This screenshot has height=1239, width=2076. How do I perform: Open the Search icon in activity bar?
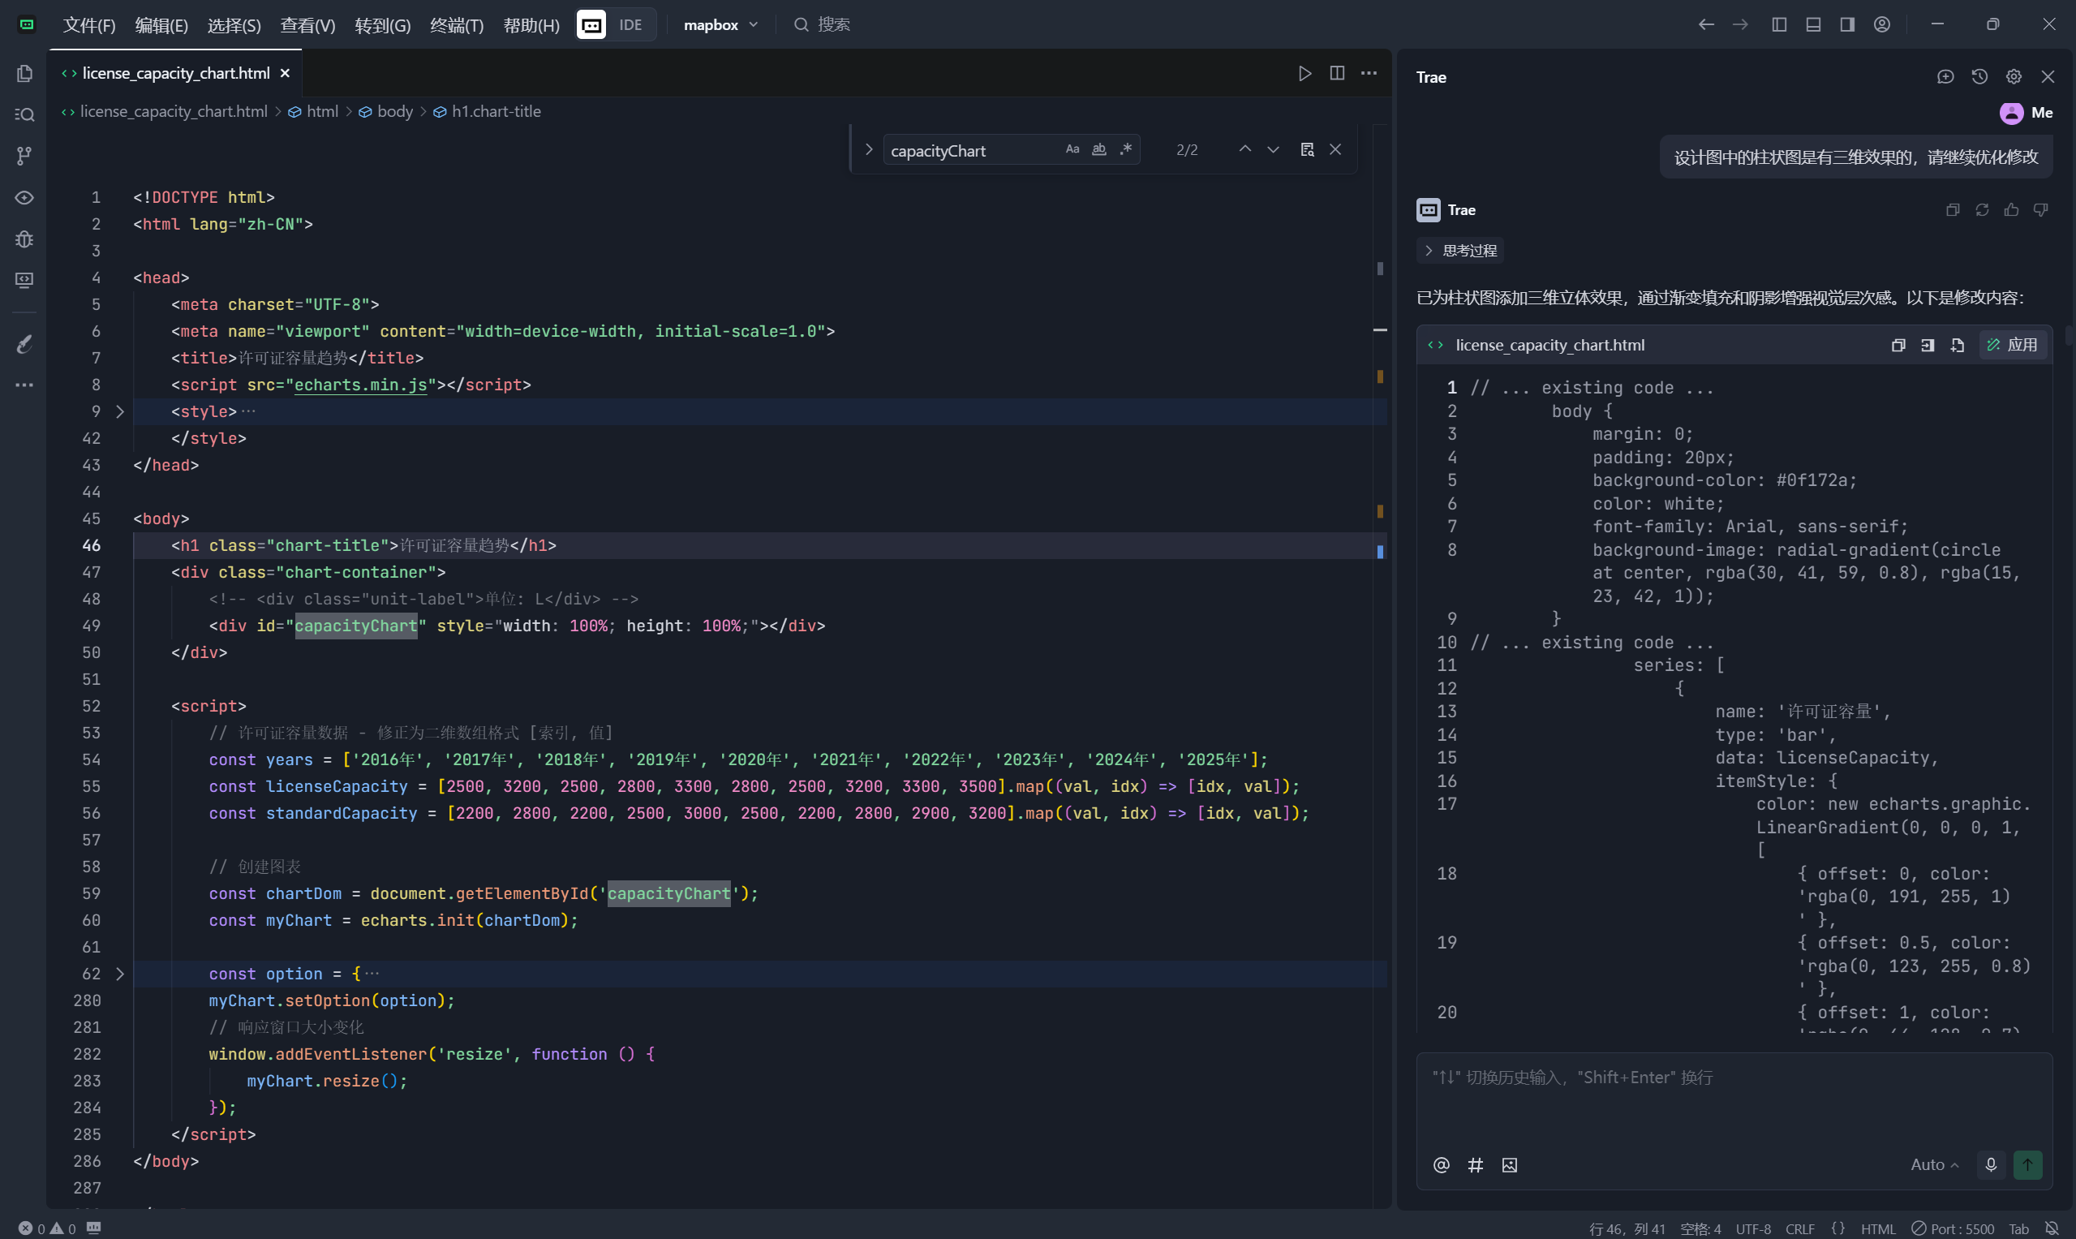(x=24, y=114)
